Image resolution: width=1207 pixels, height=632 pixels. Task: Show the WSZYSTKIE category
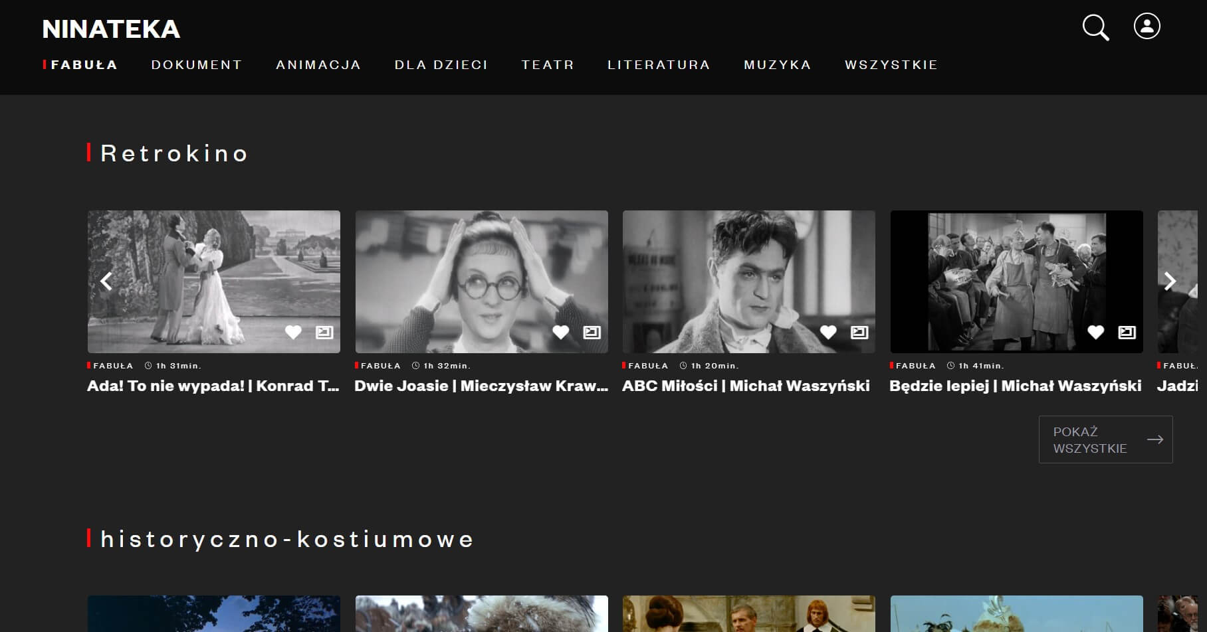coord(891,65)
